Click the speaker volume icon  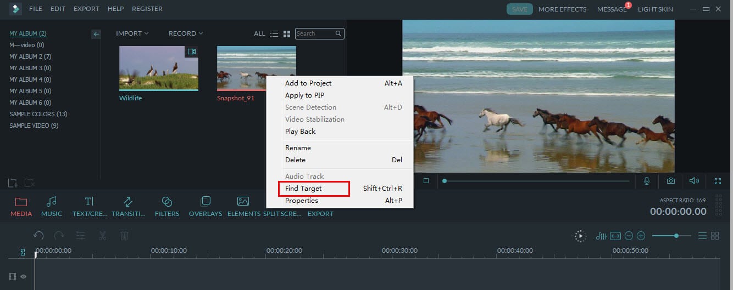click(694, 180)
